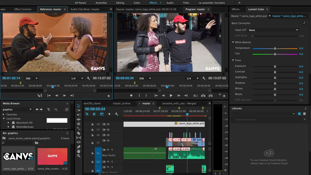Open graphics directory dropdown in Media Browser

(x=17, y=110)
